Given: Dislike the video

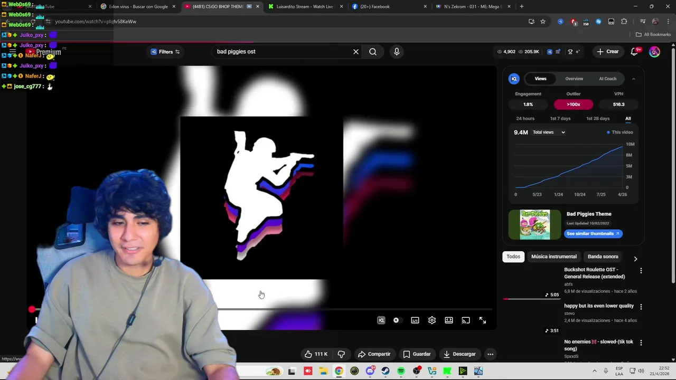Looking at the screenshot, I should (341, 354).
